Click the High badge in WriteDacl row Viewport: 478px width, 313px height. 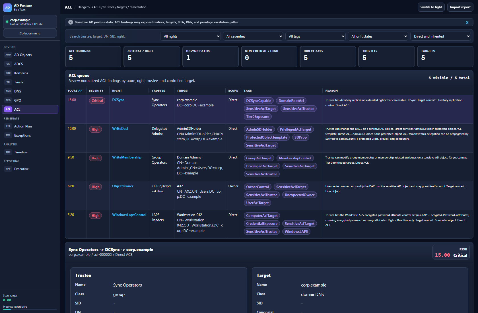coord(95,129)
